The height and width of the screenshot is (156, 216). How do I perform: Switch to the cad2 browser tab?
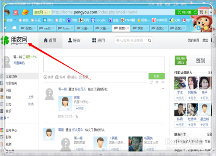47,28
